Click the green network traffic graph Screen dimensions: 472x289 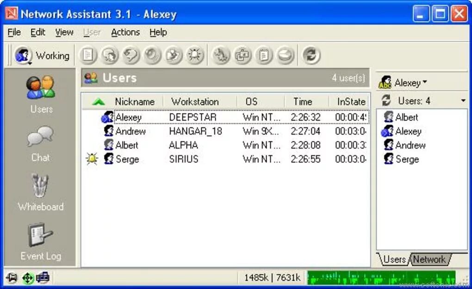[x=381, y=277]
